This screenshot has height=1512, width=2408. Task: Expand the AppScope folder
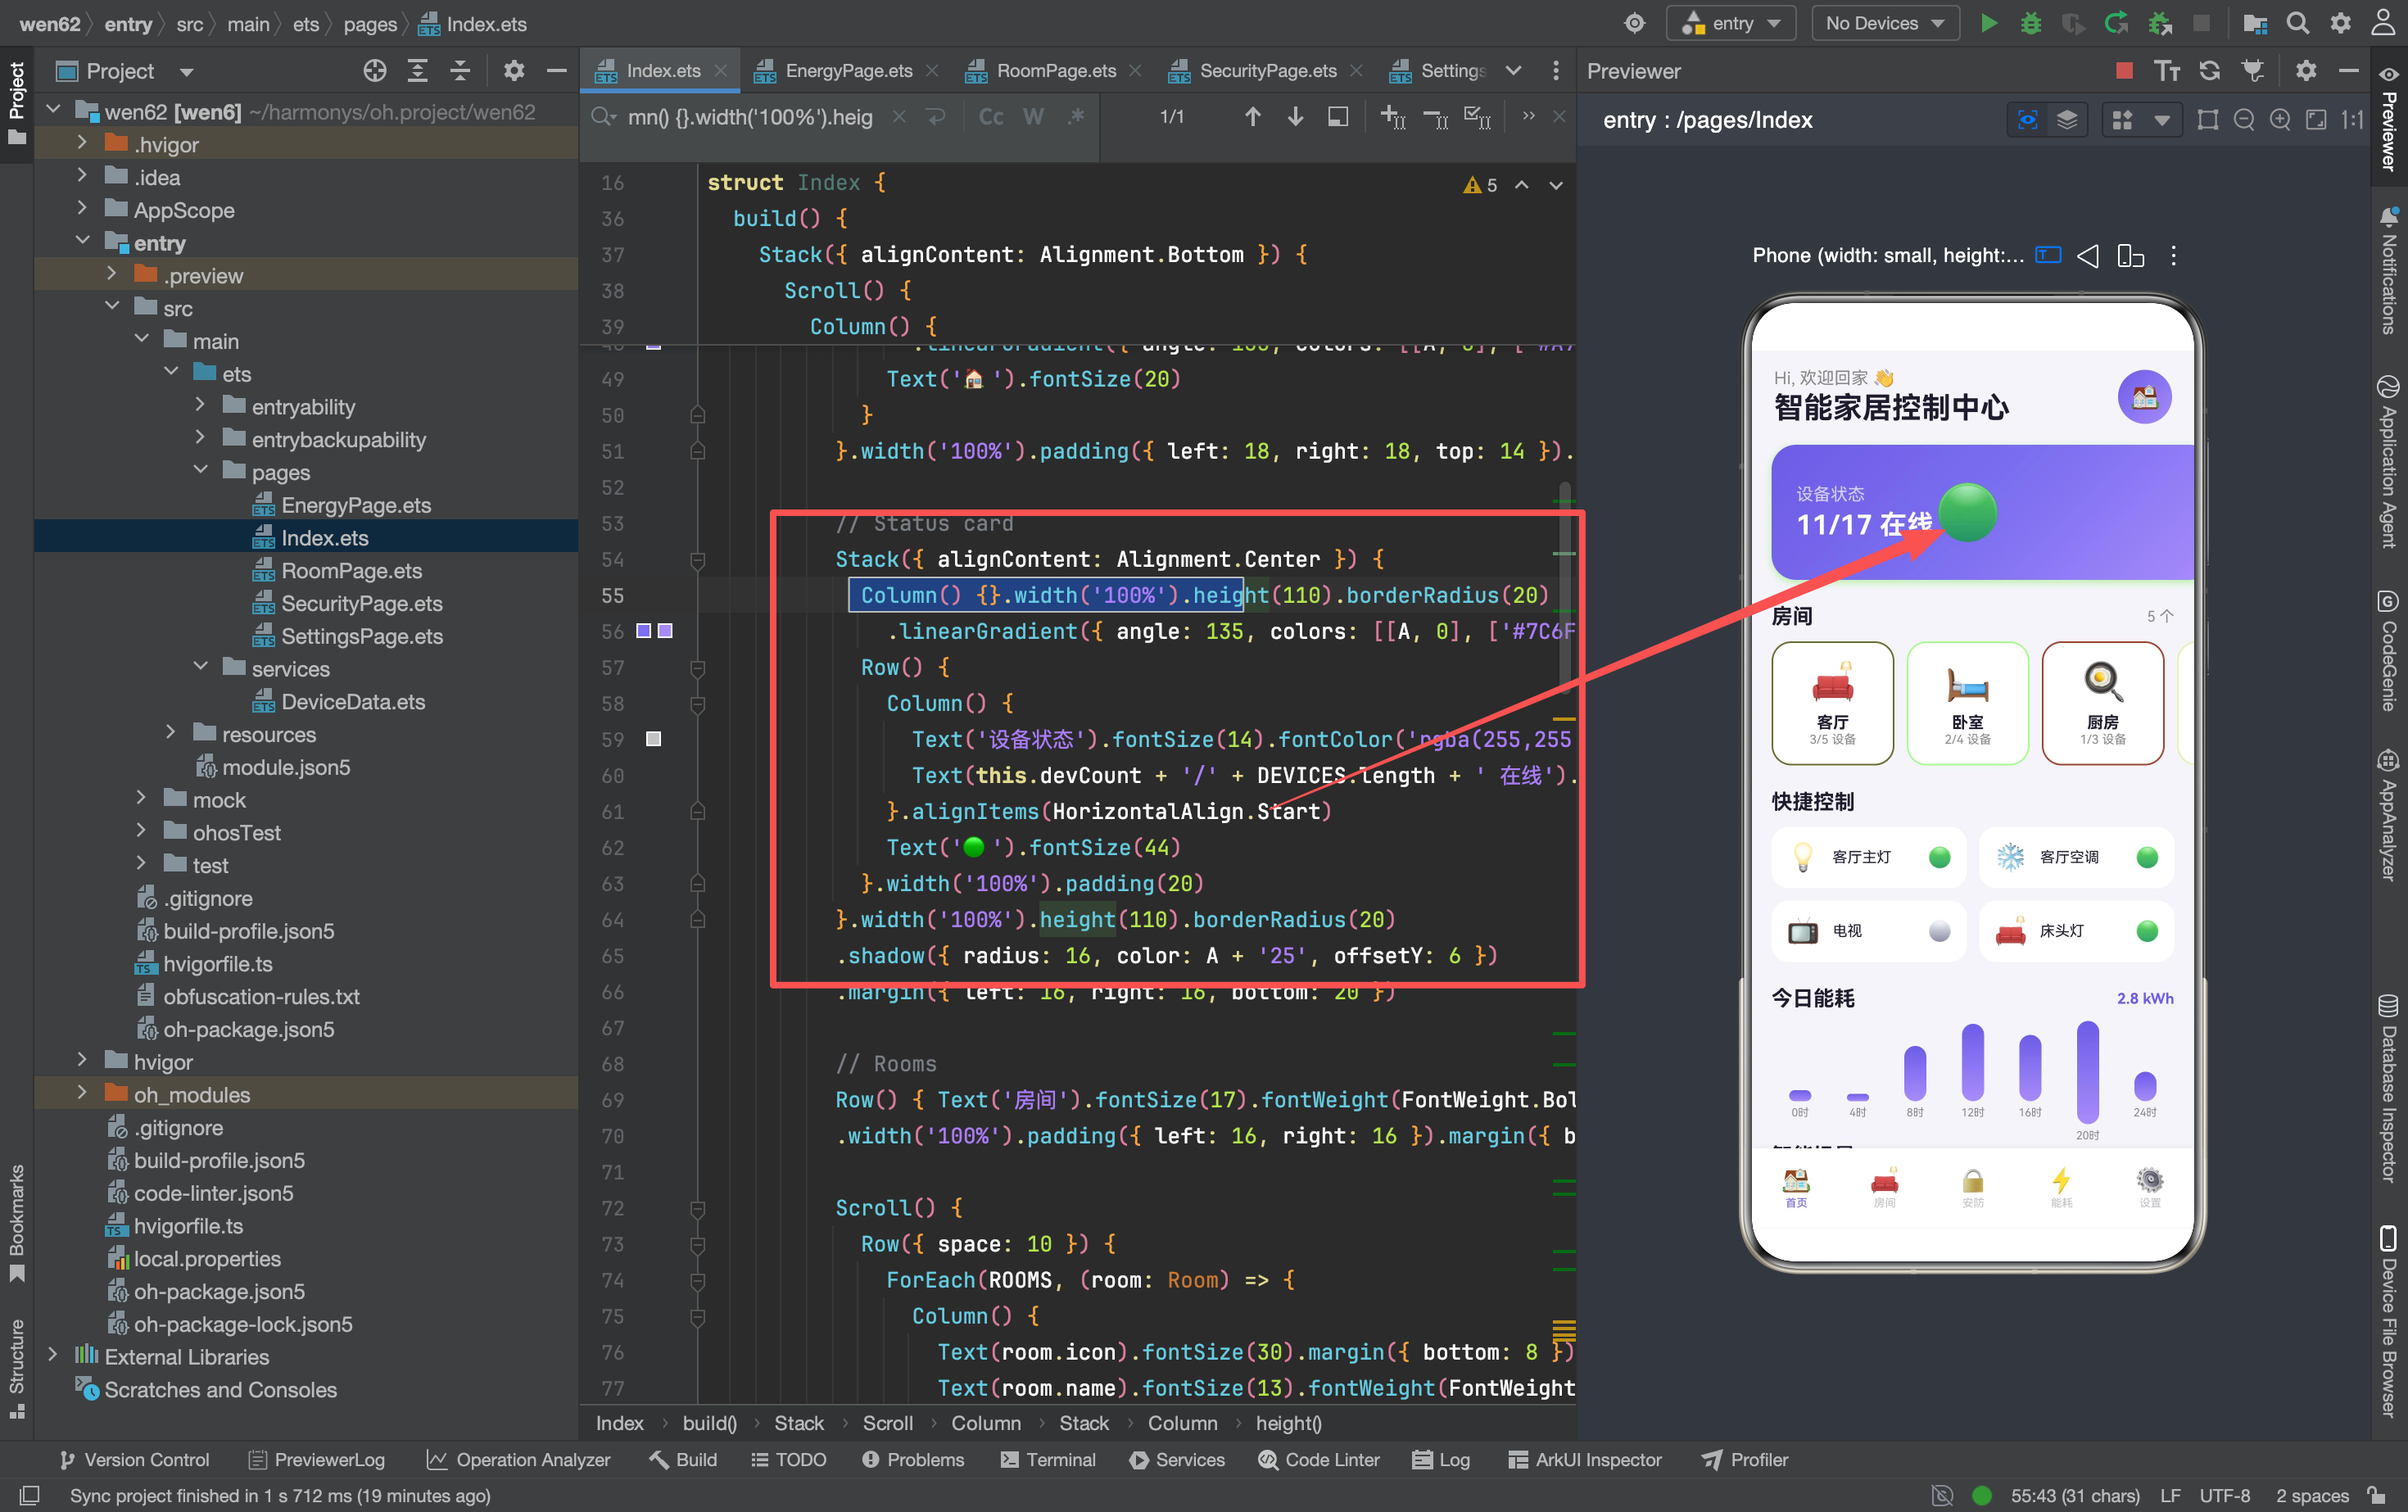[x=82, y=209]
